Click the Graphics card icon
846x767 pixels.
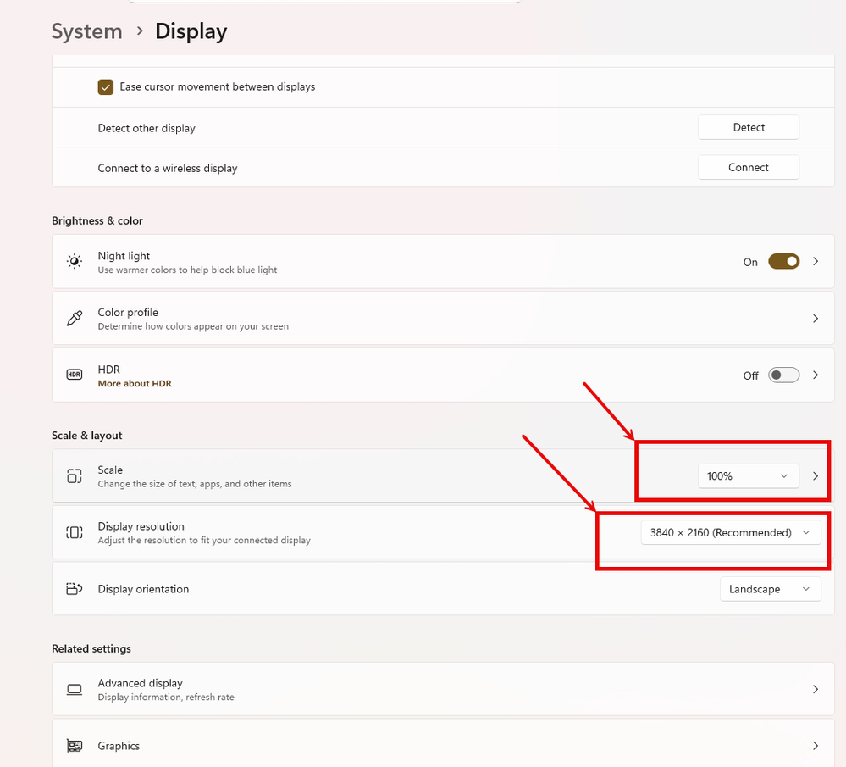(x=75, y=746)
